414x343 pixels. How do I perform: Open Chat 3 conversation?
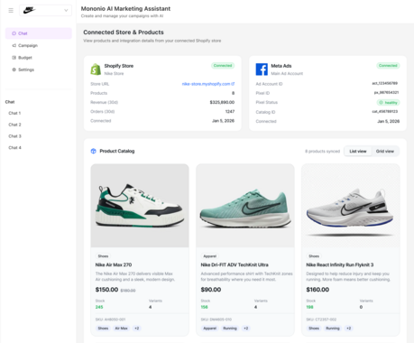14,136
